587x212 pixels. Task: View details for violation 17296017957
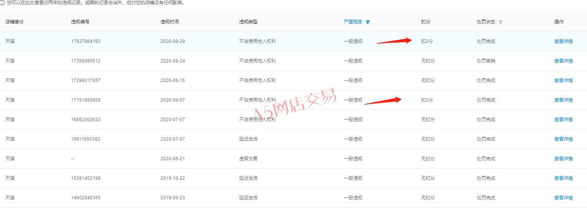563,81
